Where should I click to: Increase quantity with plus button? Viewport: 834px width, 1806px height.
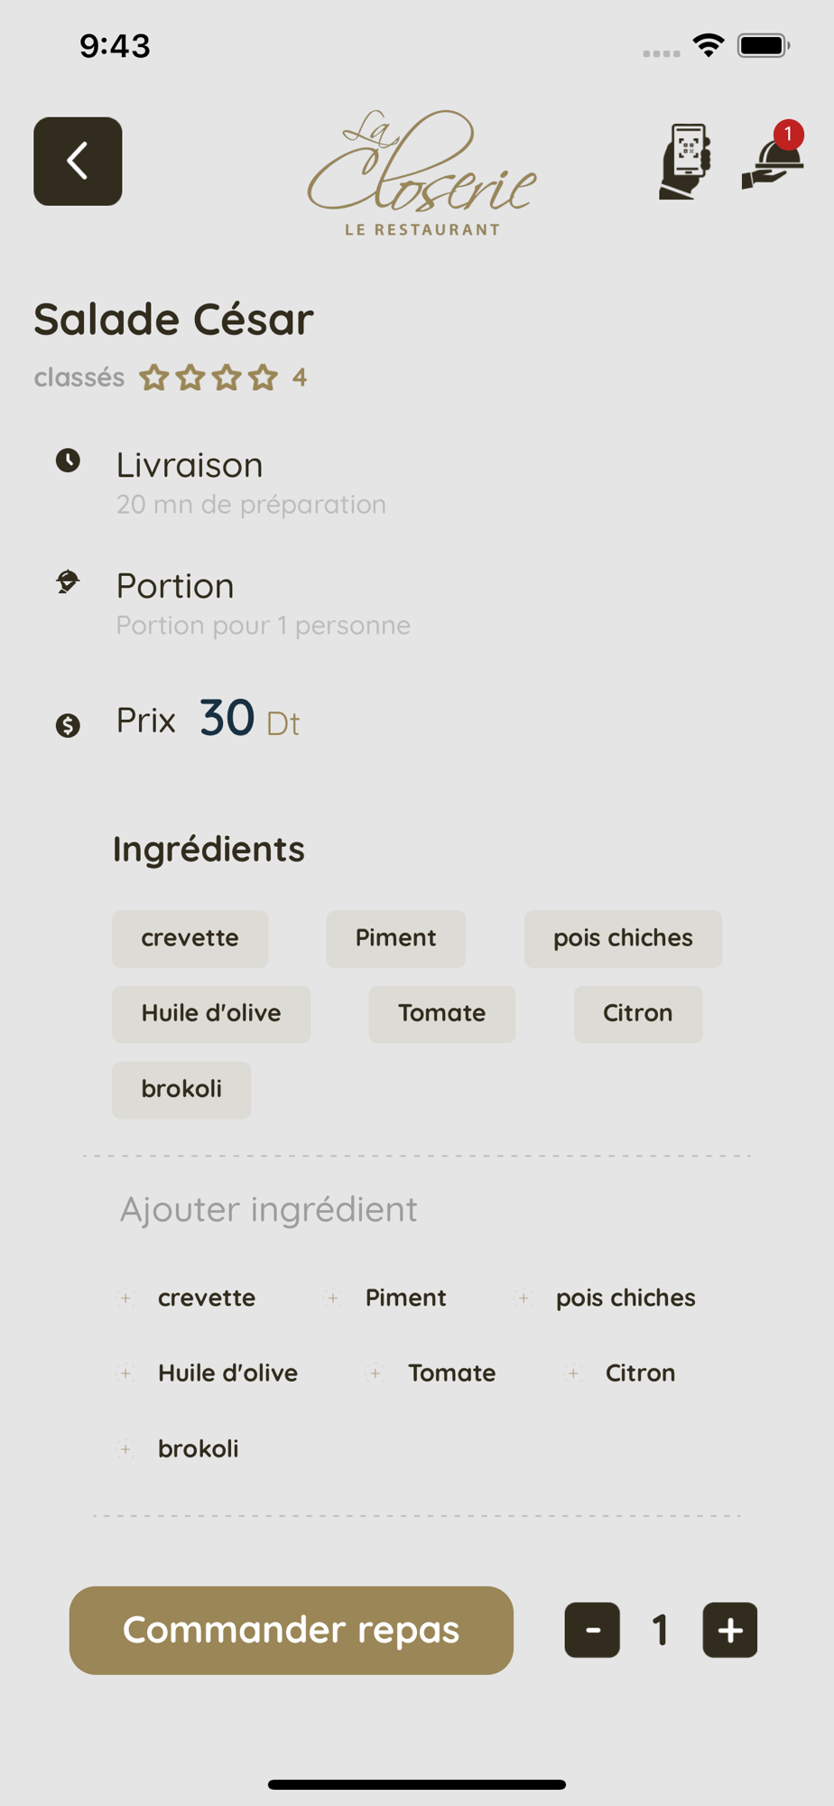(730, 1630)
